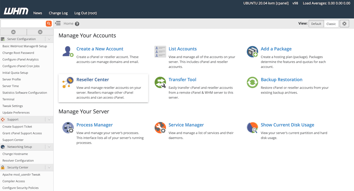The image size is (354, 191).
Task: Open Grant cPanel Support Access
Action: click(22, 133)
